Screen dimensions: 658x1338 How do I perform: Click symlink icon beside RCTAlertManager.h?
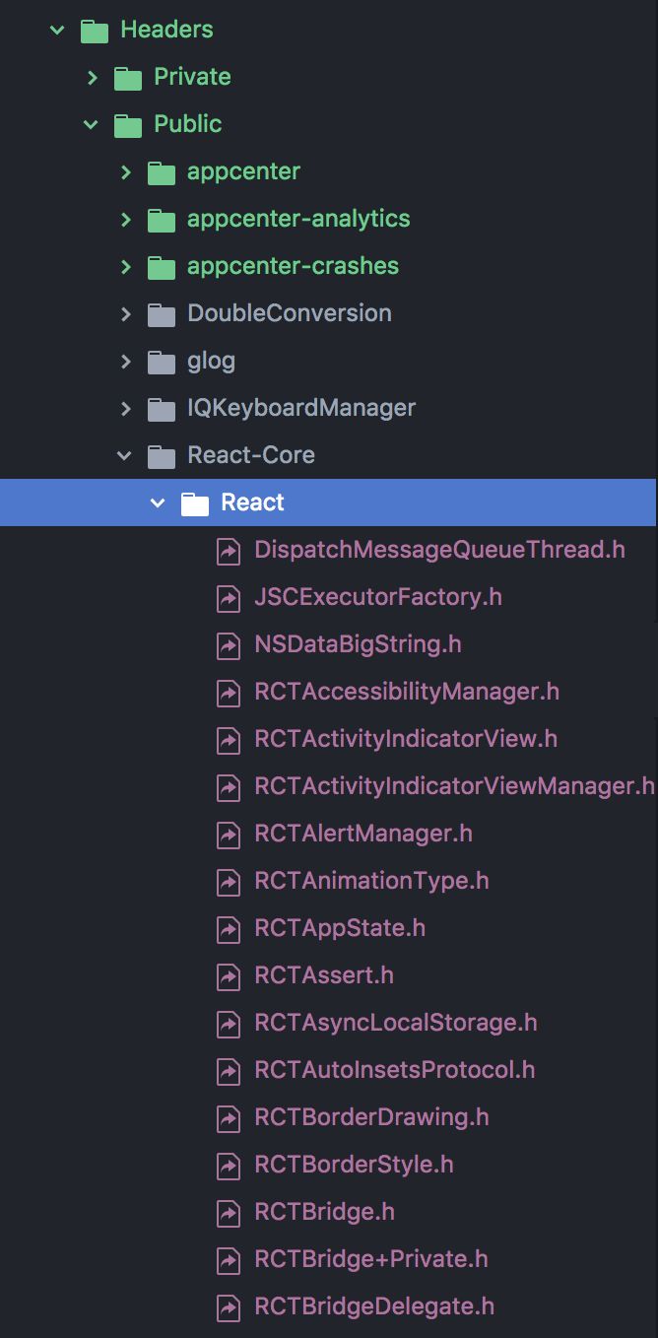pyautogui.click(x=229, y=835)
